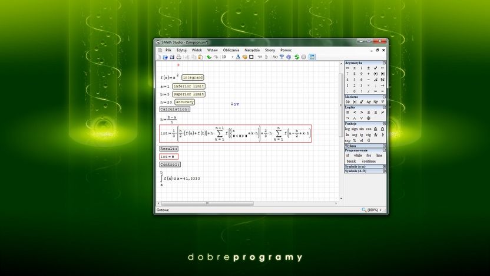Insert the sin function
This screenshot has height=276, width=490.
[361, 129]
